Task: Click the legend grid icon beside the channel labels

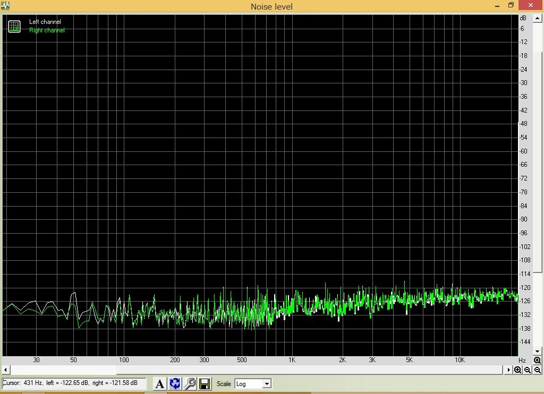Action: click(x=14, y=26)
